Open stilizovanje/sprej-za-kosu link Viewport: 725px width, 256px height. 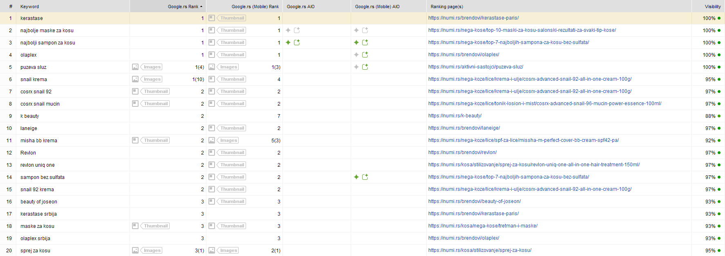click(x=480, y=250)
